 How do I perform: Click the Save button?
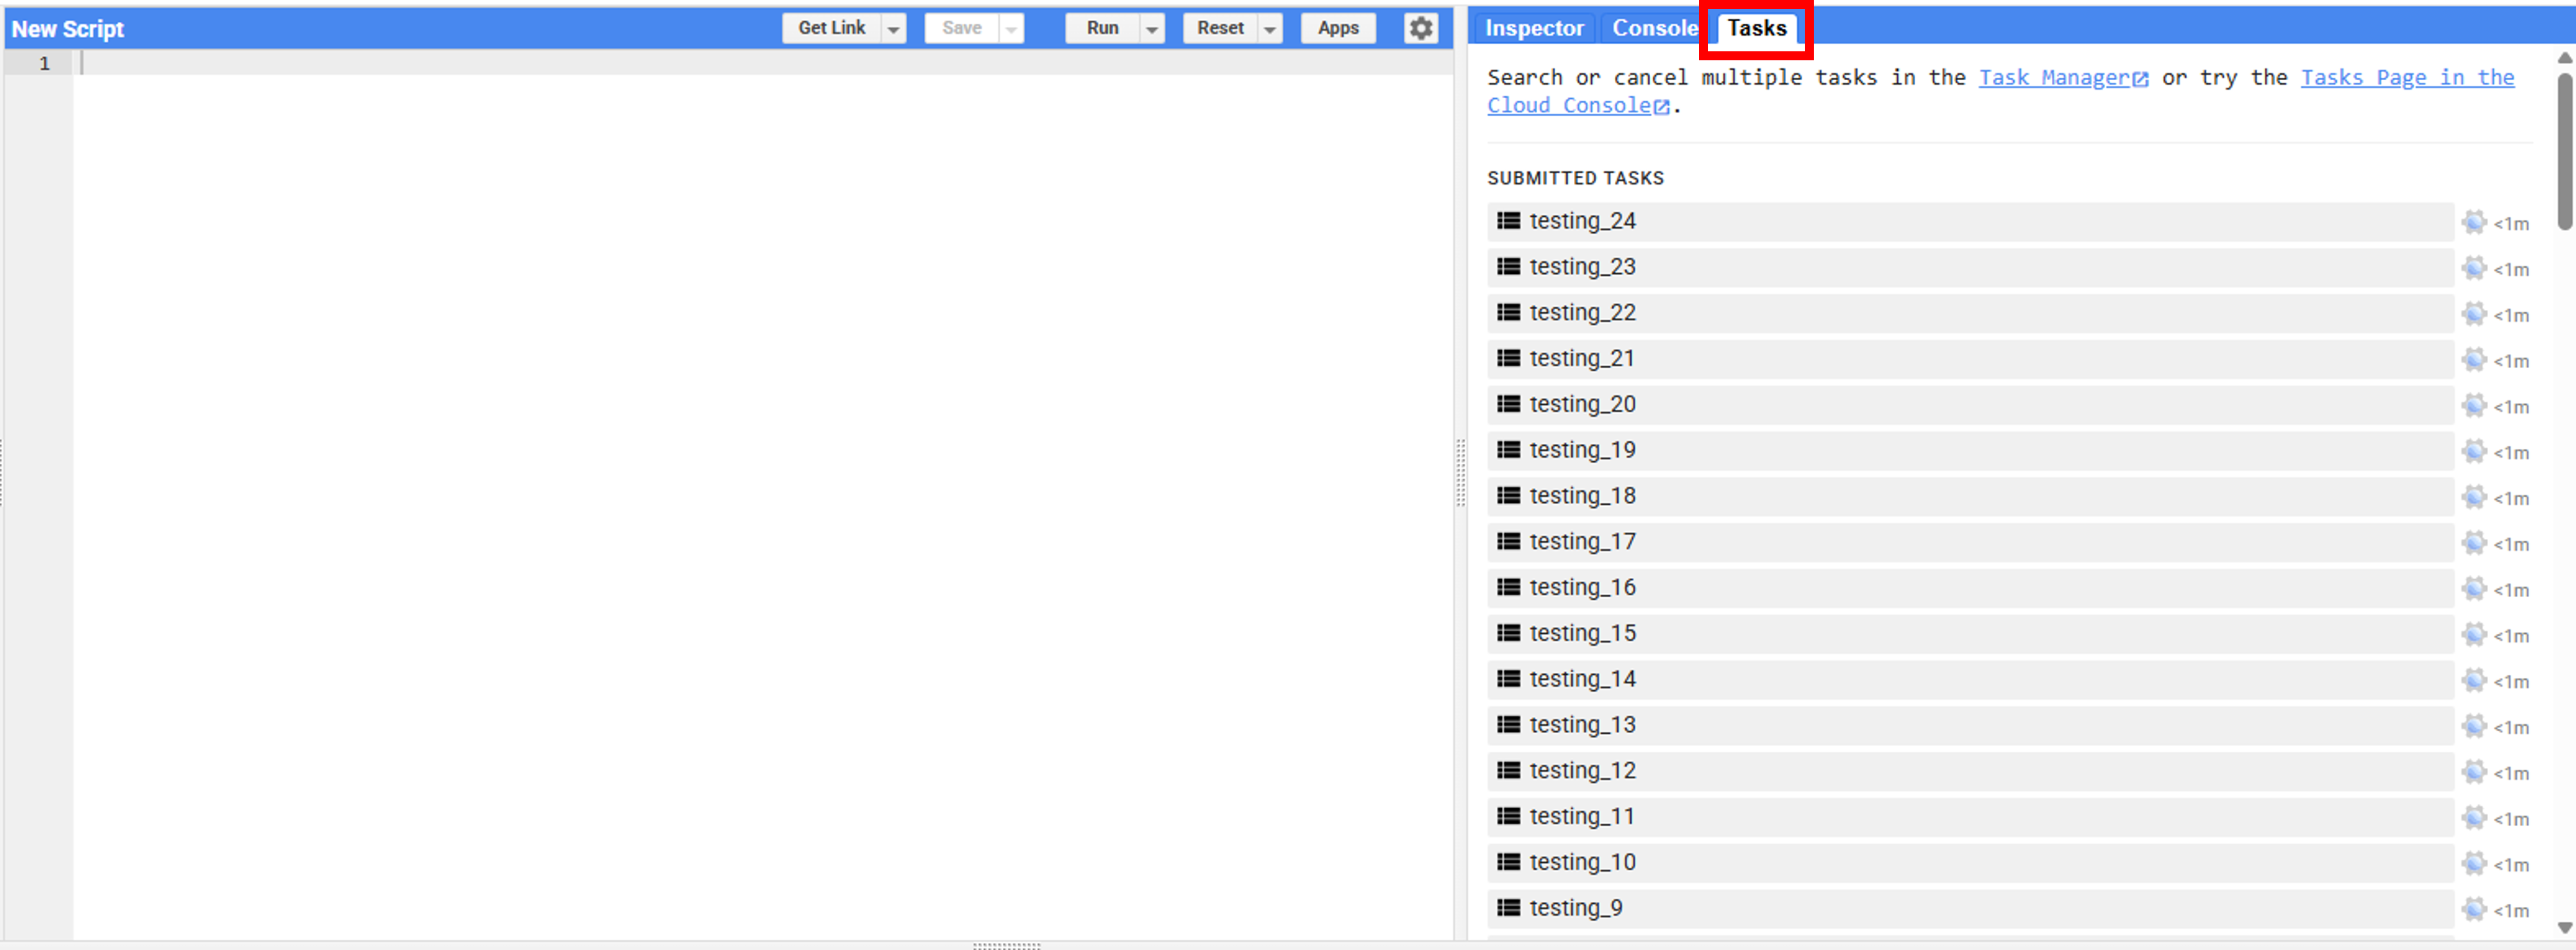(x=962, y=28)
